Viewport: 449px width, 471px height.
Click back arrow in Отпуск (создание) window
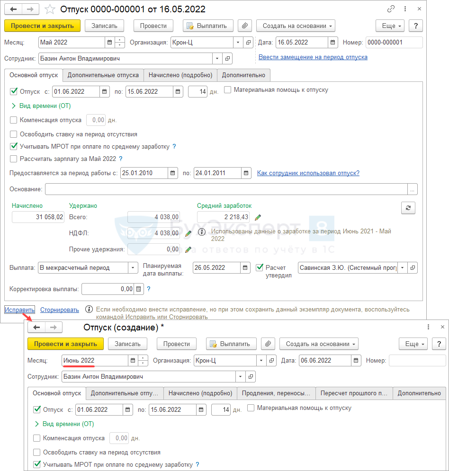[x=36, y=327]
